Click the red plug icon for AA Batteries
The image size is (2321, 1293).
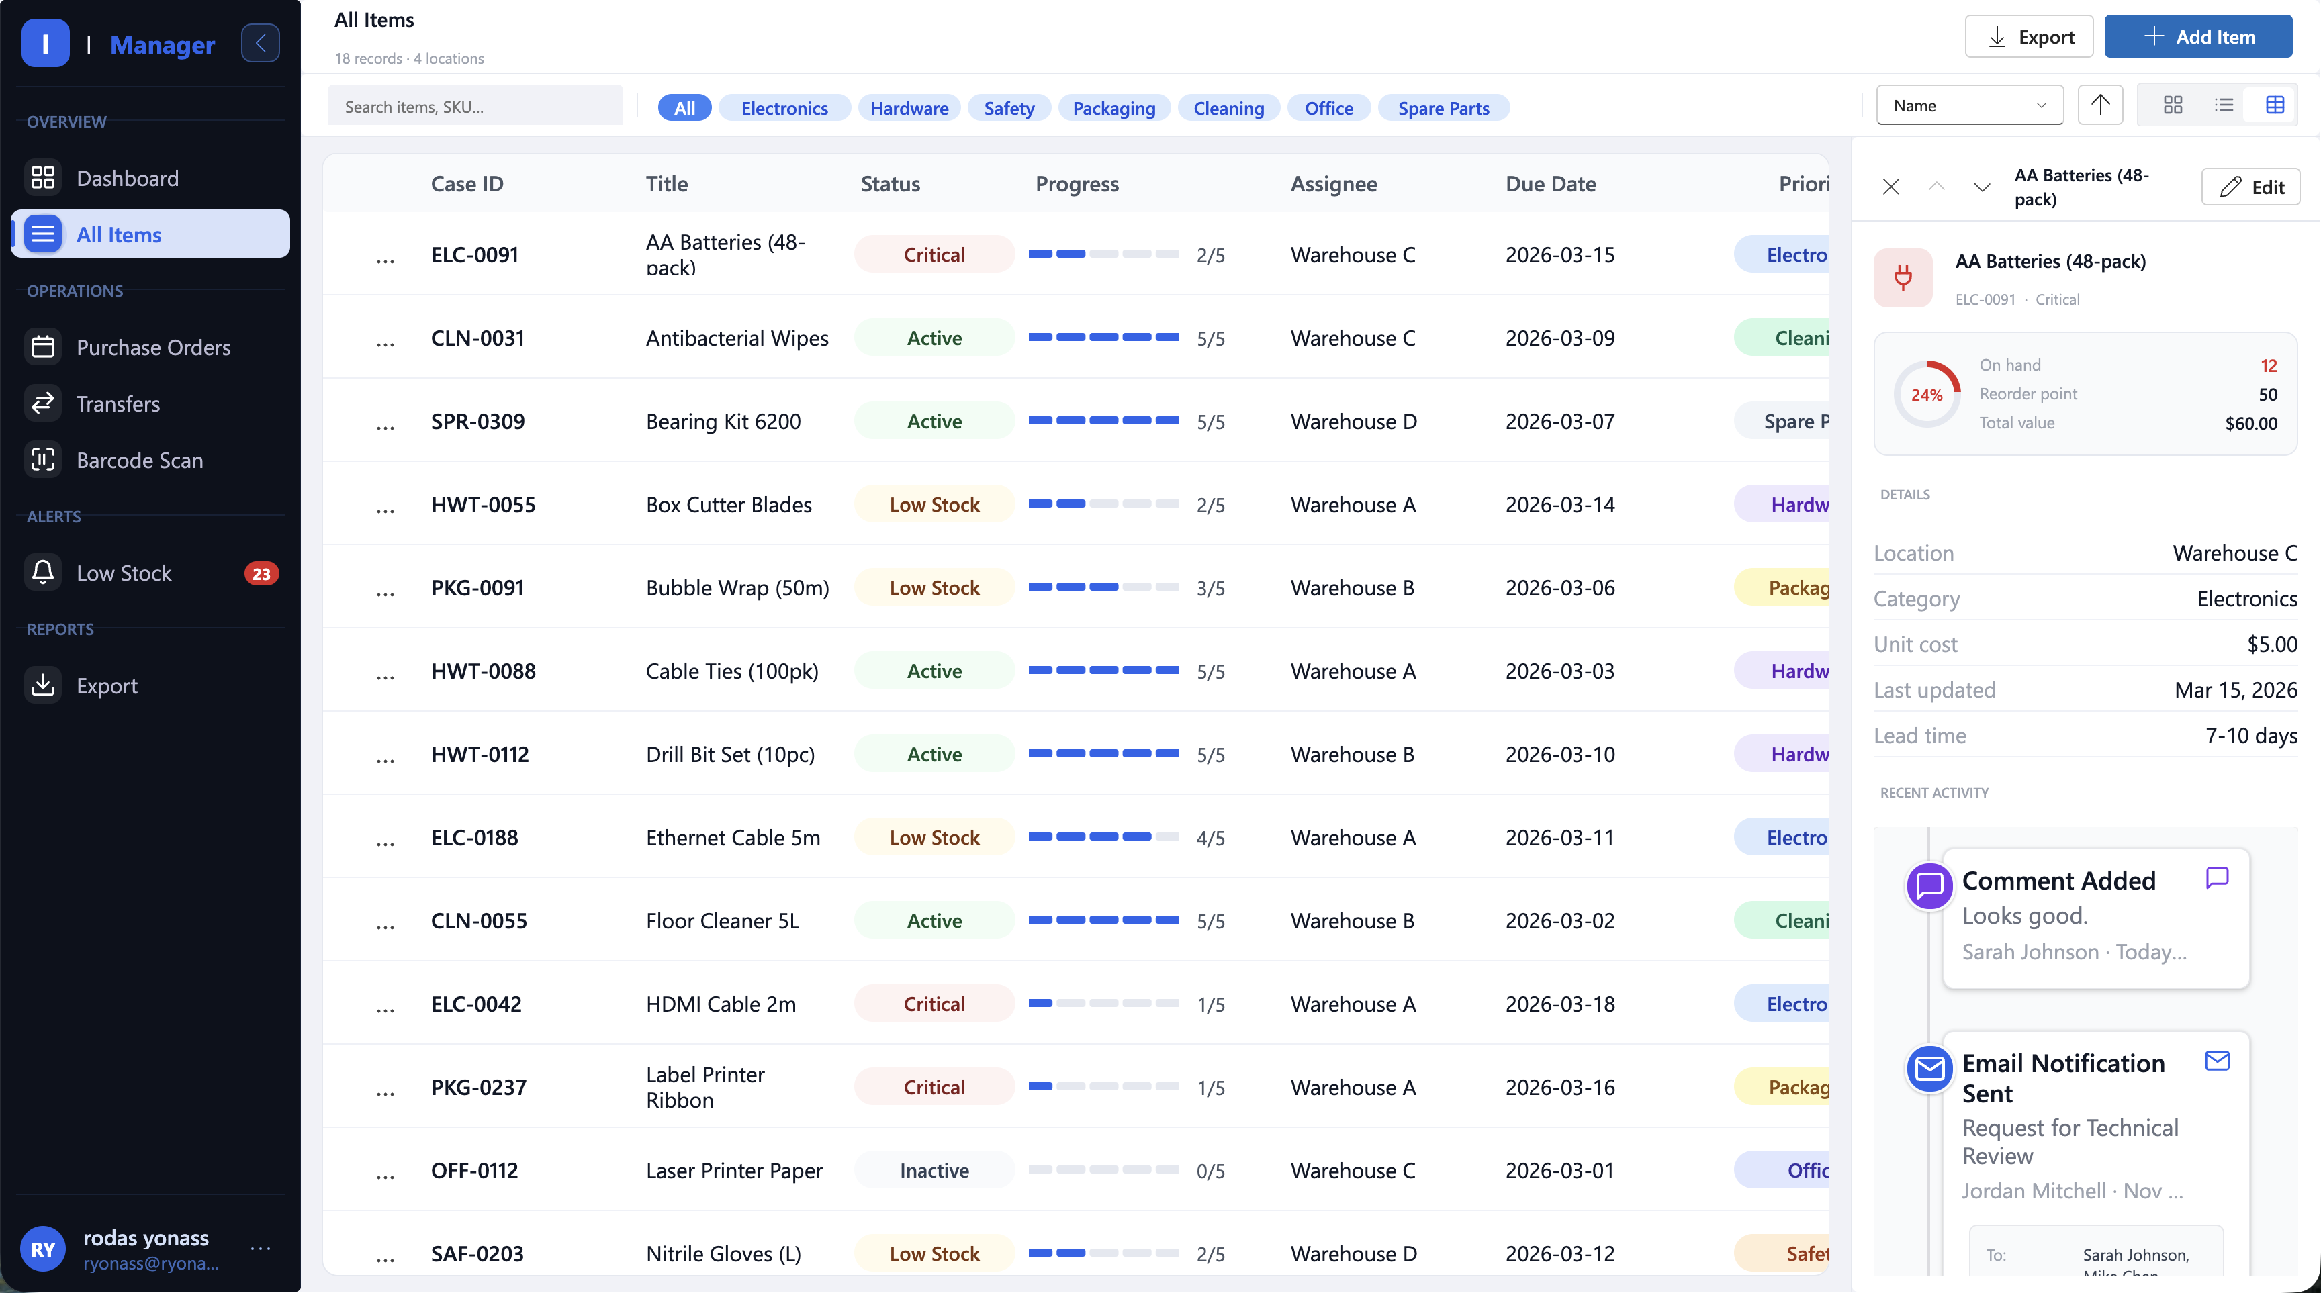point(1903,277)
